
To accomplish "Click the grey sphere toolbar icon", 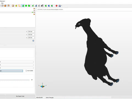I will [x=13, y=6].
